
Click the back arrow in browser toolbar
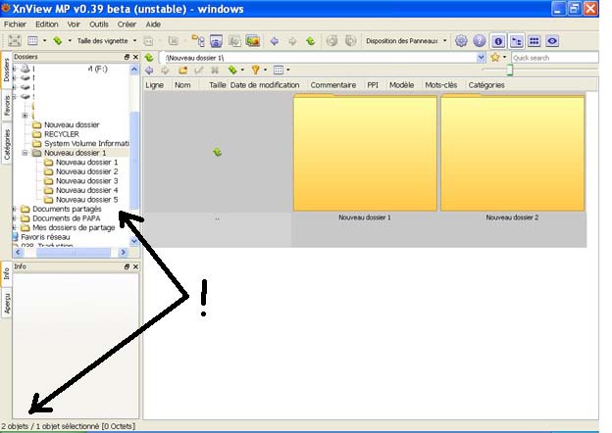[149, 71]
